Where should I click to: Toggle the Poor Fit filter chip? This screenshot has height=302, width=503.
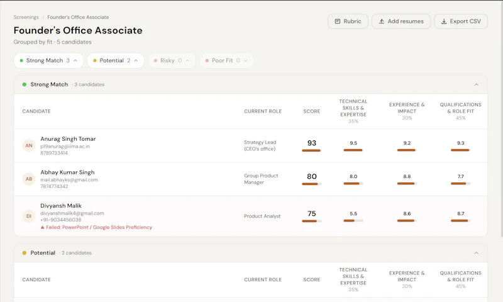(226, 60)
